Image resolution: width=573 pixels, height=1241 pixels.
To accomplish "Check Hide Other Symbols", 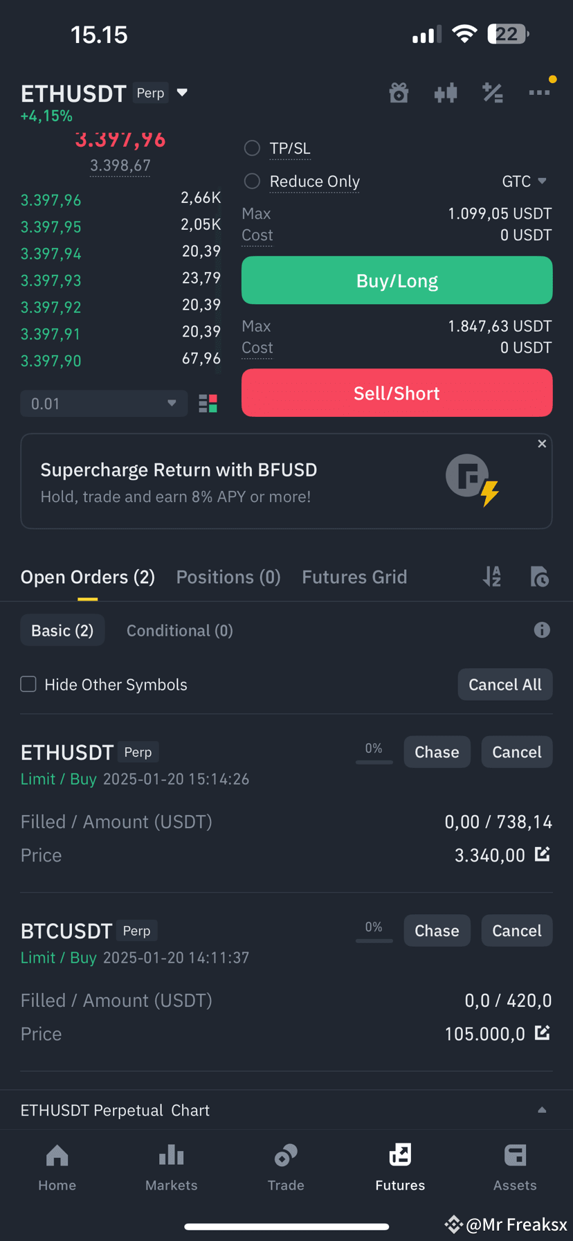I will (x=28, y=684).
